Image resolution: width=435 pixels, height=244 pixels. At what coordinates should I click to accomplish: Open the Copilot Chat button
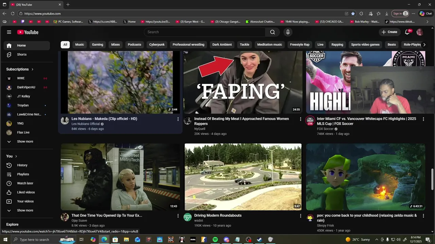(426, 14)
